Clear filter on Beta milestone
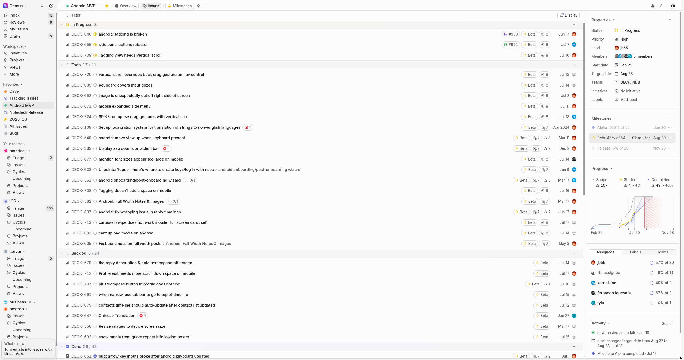The image size is (684, 360). [x=641, y=138]
